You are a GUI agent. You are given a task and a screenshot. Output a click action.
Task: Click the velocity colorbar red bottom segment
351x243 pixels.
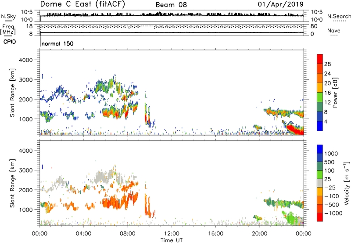pyautogui.click(x=320, y=217)
